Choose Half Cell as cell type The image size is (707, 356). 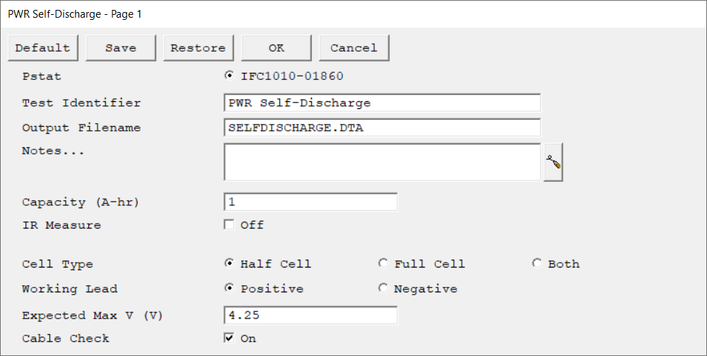pos(230,263)
